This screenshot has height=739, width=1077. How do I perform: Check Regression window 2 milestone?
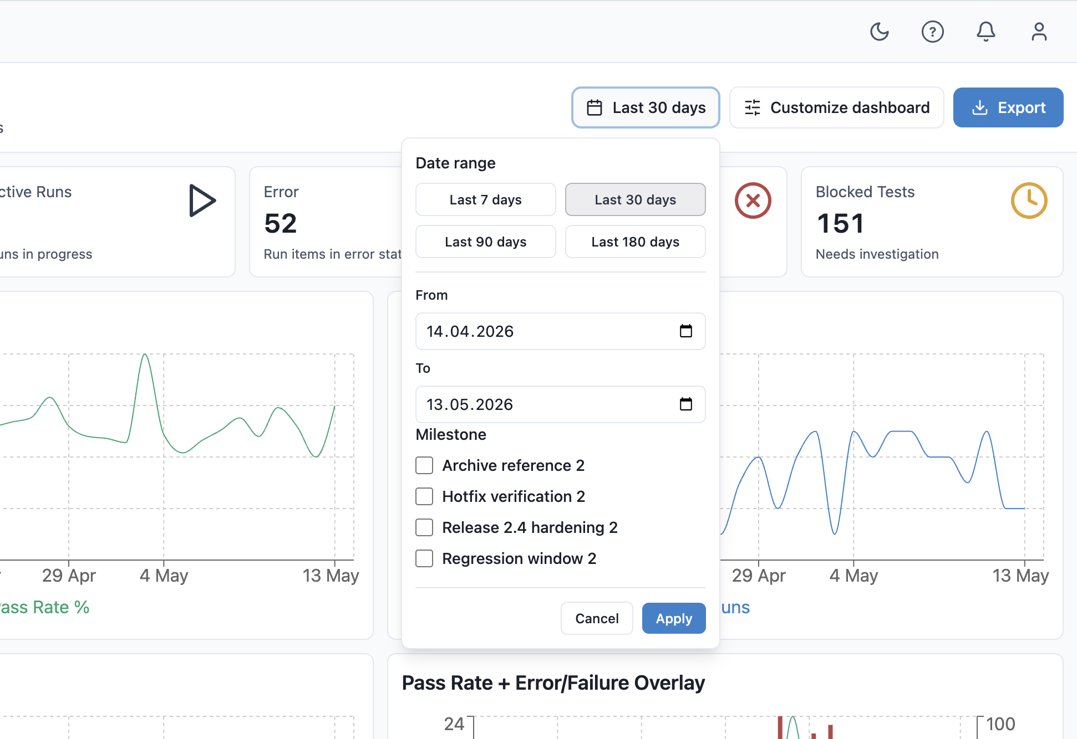[x=424, y=558]
